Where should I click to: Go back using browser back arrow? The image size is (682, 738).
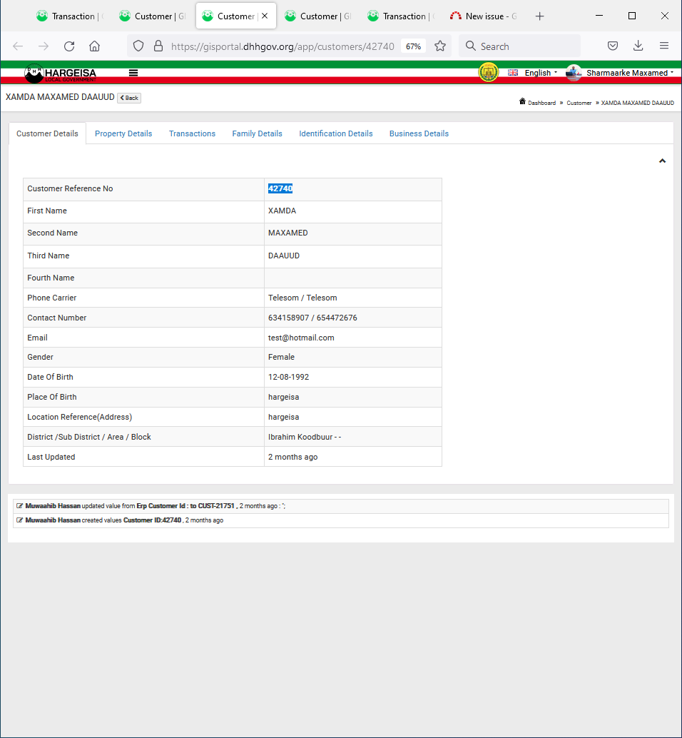pos(18,46)
